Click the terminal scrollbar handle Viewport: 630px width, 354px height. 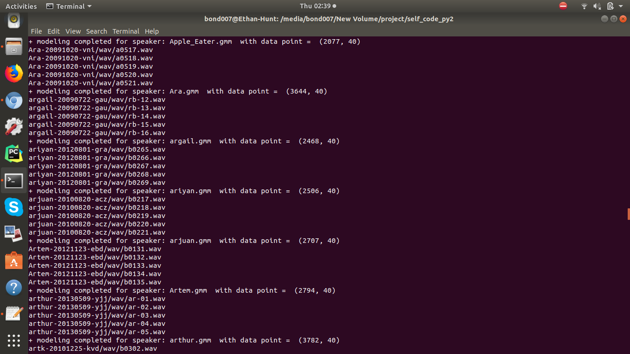629,214
